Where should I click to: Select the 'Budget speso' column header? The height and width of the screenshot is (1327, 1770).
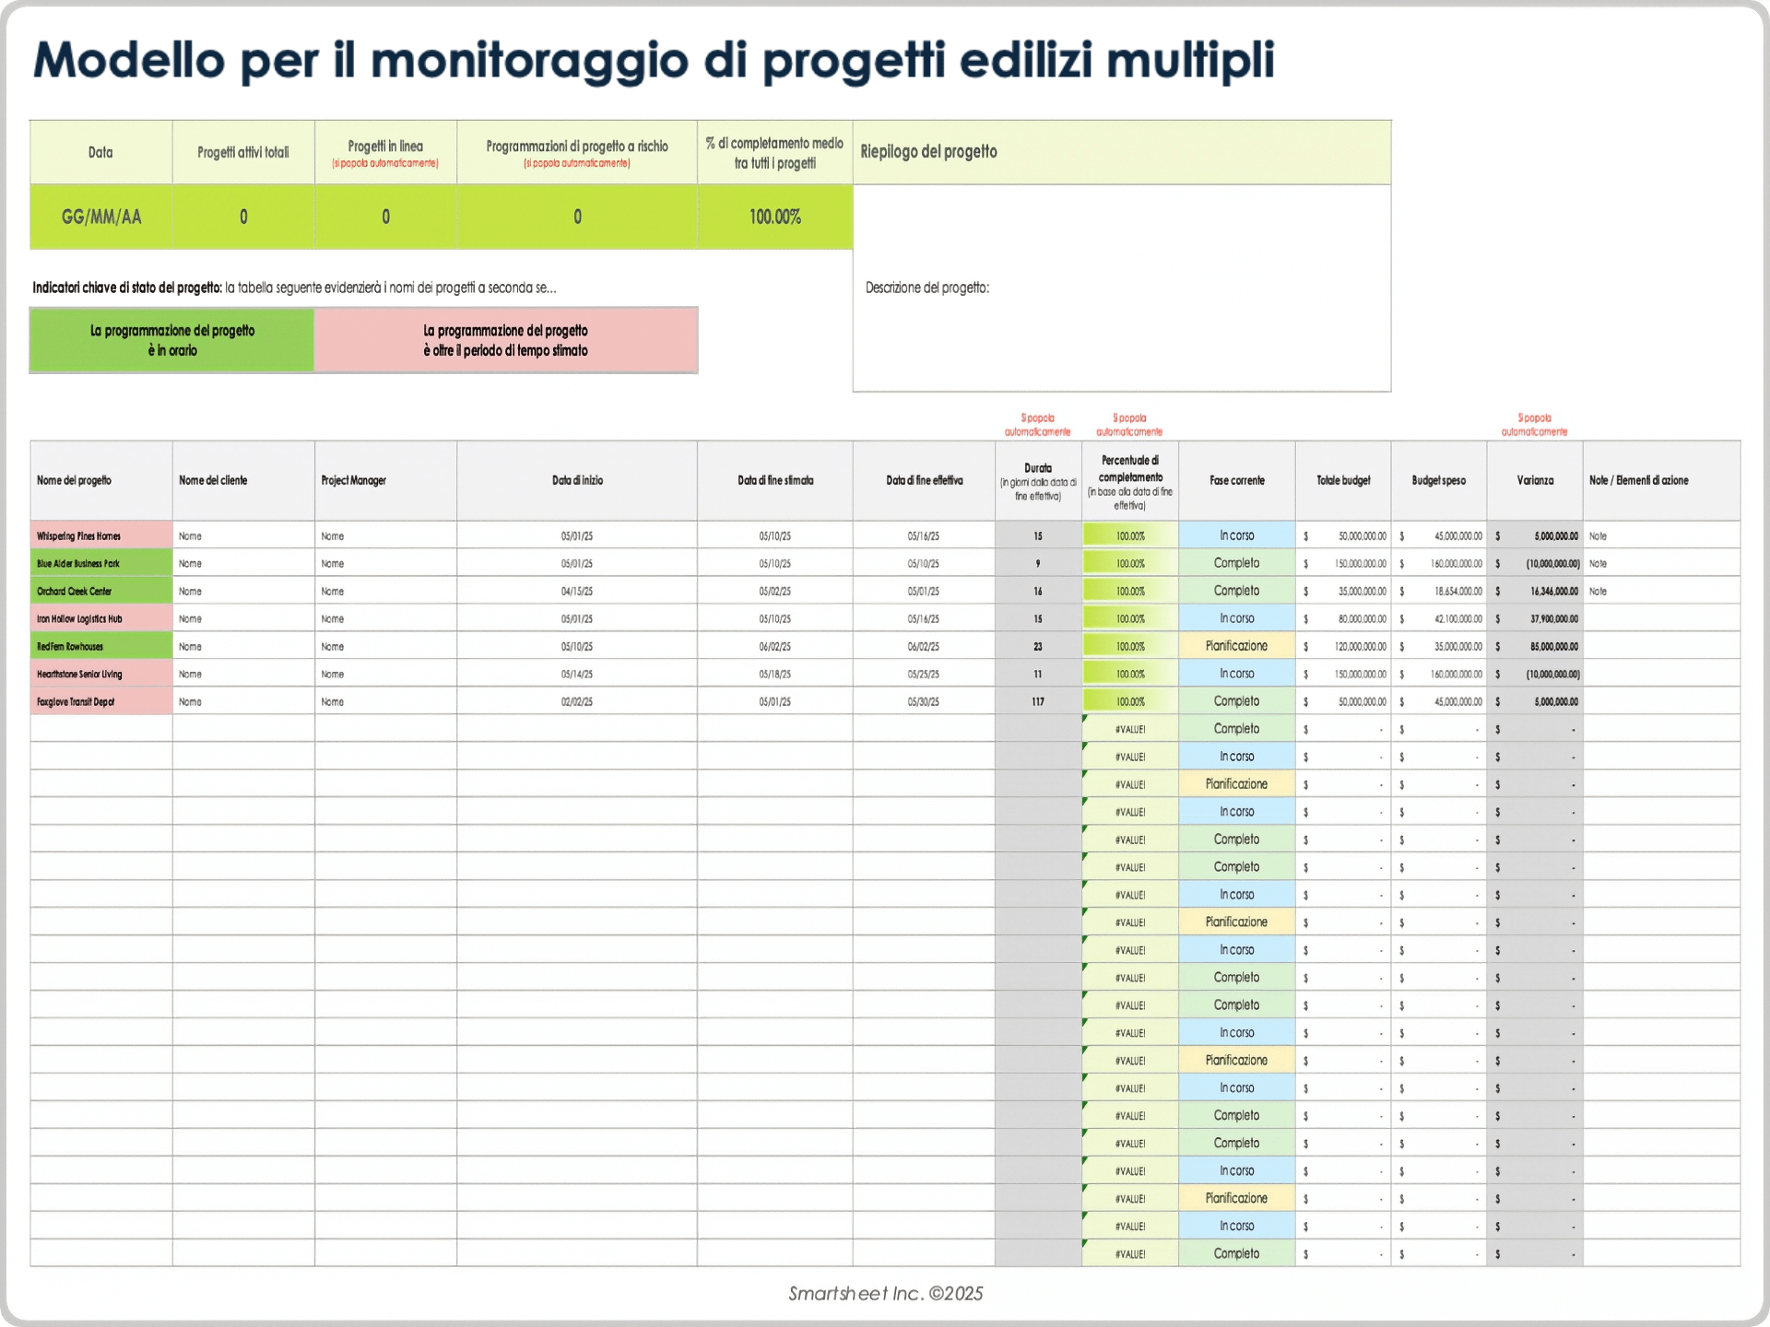click(1439, 480)
